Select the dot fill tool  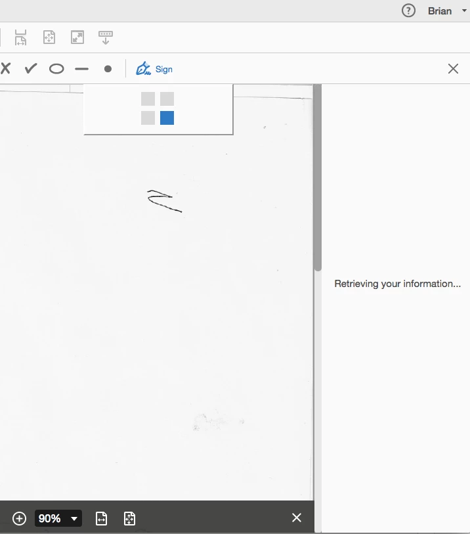coord(108,69)
